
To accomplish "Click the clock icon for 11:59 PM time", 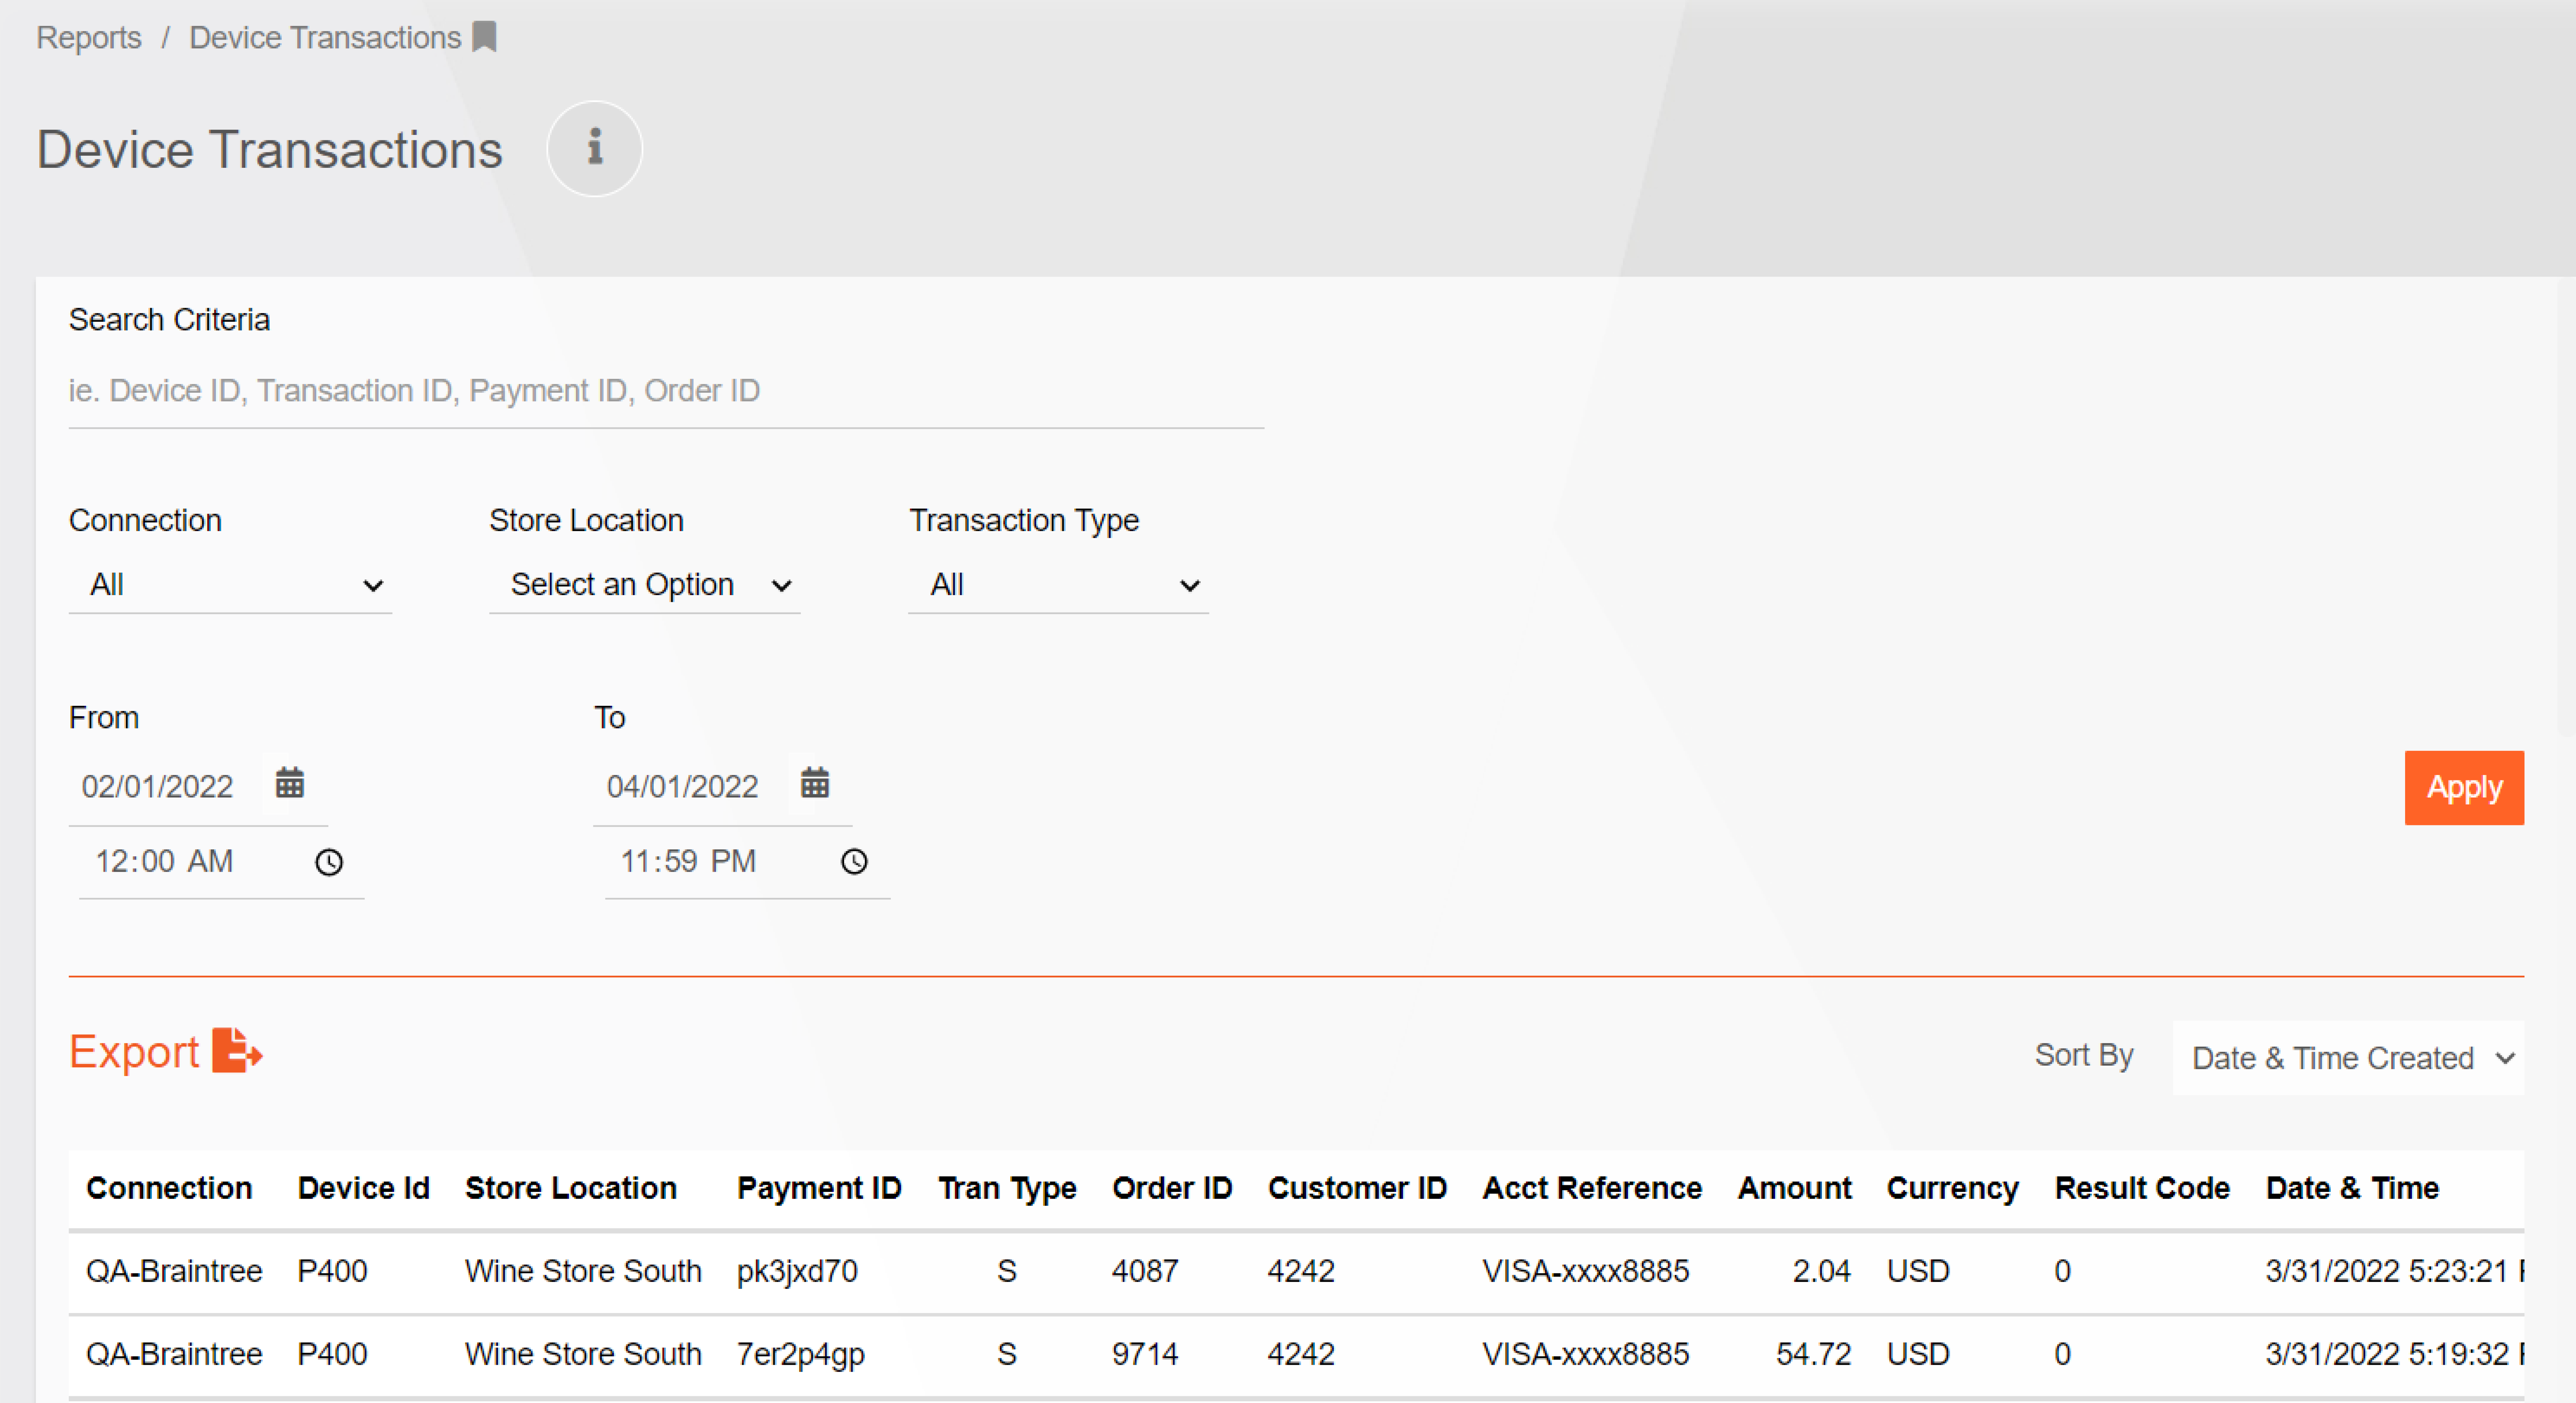I will (x=854, y=861).
